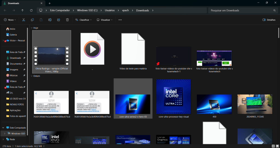Image resolution: width=280 pixels, height=148 pixels.
Task: Expand Victor – Pessoal OneDrive node
Action: 3,41
